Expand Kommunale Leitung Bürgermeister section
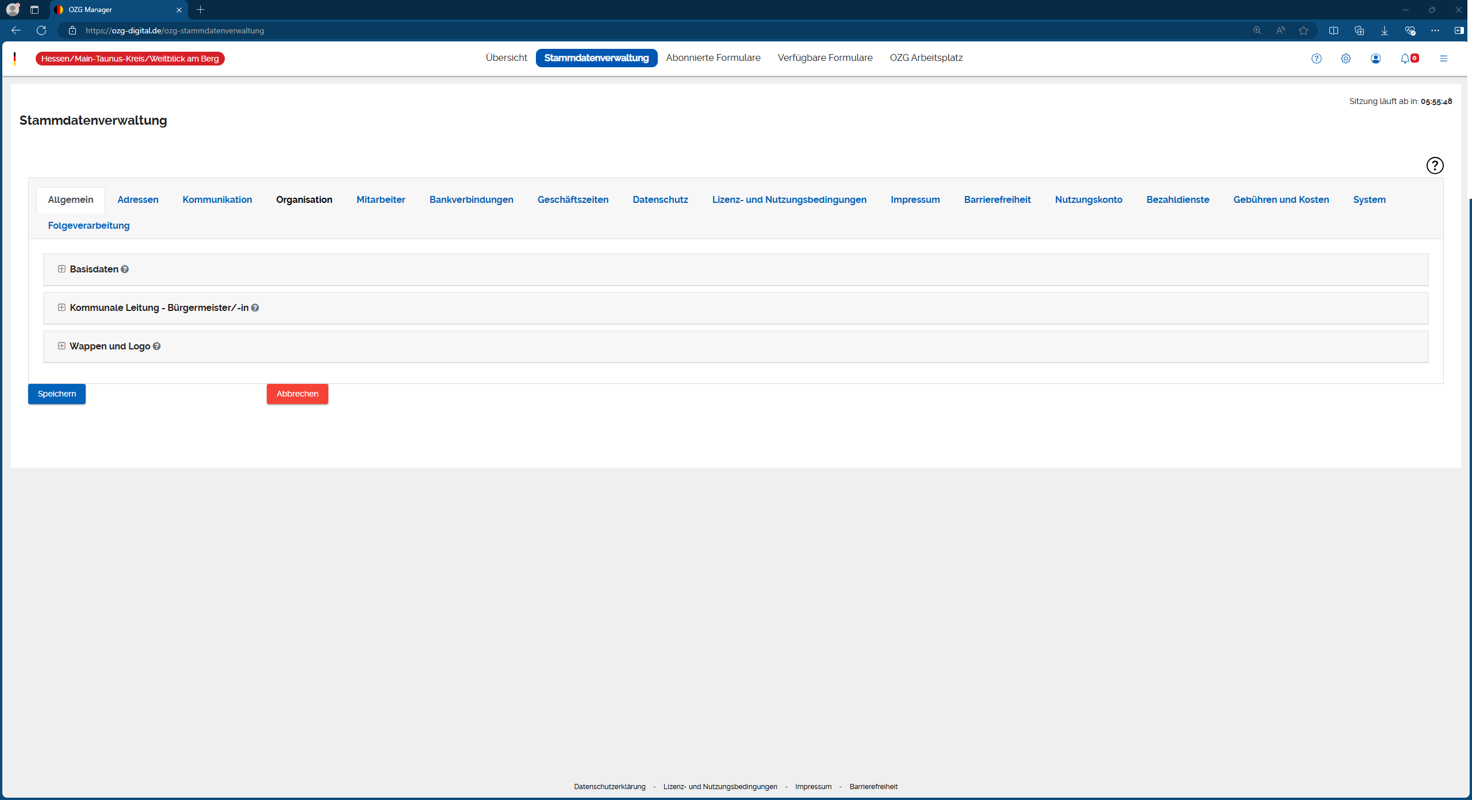The image size is (1472, 800). coord(62,307)
